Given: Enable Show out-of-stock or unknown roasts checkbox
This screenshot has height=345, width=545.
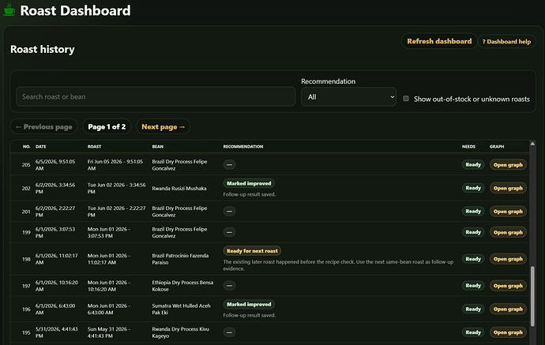Looking at the screenshot, I should (406, 99).
